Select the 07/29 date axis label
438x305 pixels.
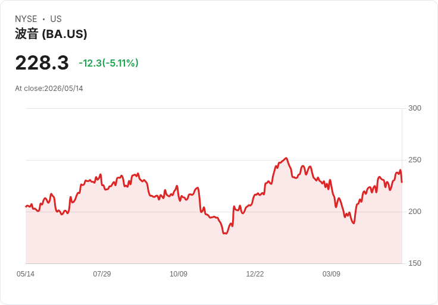click(102, 273)
